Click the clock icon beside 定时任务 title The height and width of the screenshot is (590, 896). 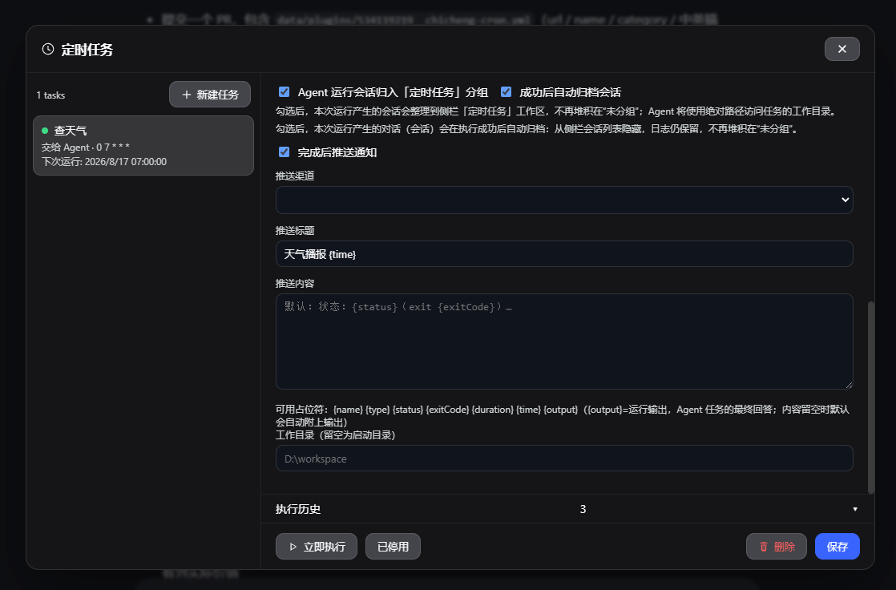tap(48, 49)
